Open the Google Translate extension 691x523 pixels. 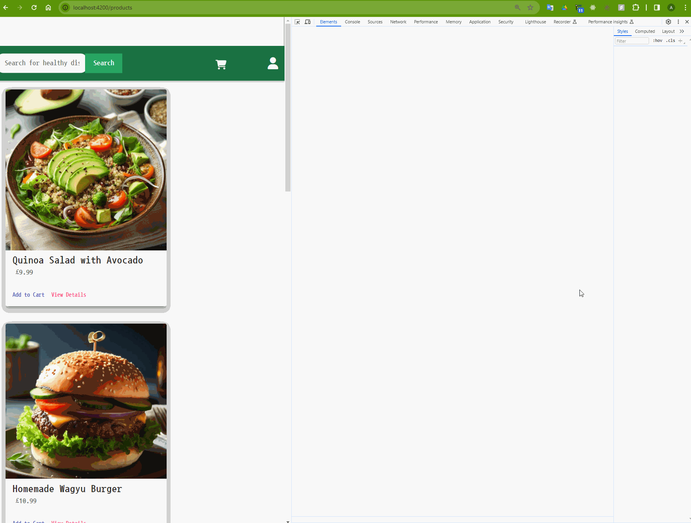[550, 8]
